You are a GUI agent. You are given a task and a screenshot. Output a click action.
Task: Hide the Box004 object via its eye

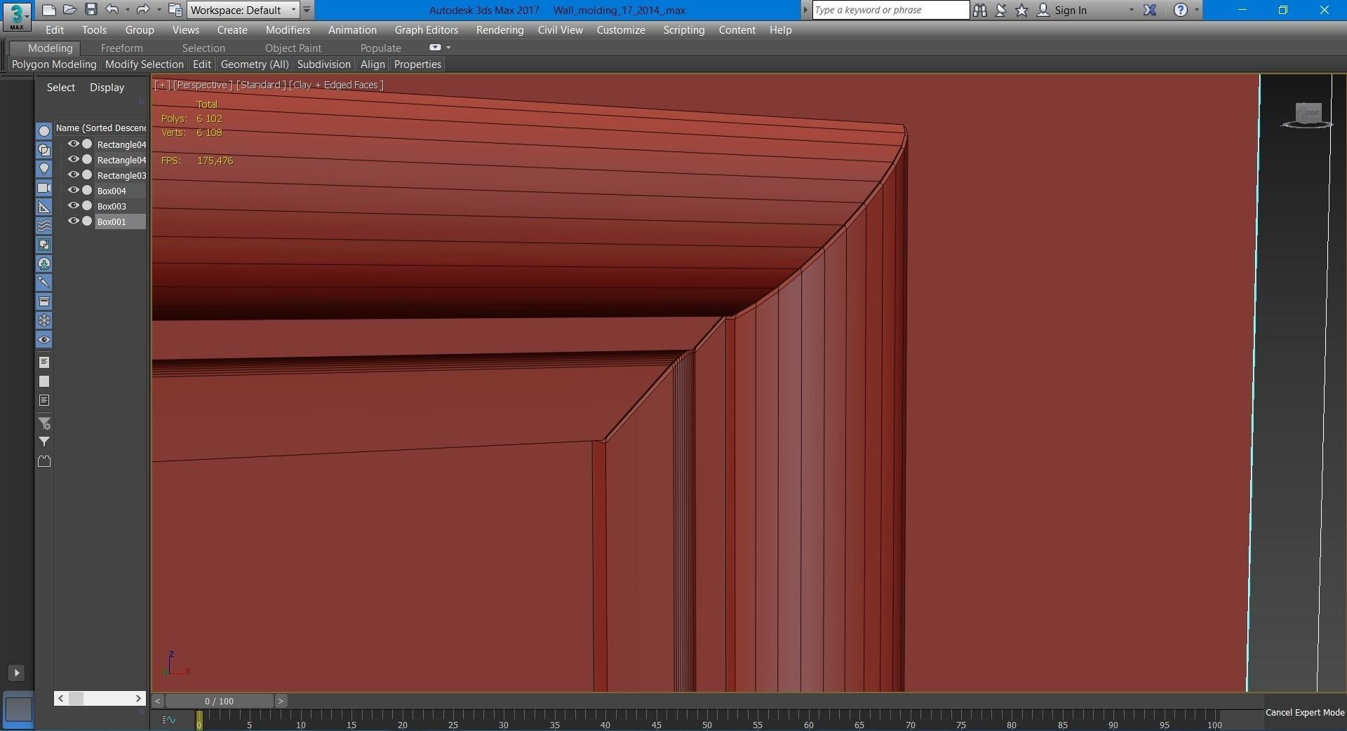73,190
